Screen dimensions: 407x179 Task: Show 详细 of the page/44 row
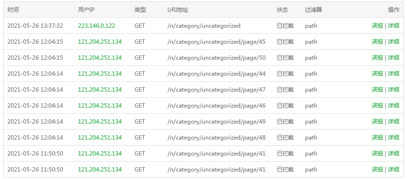pyautogui.click(x=393, y=74)
